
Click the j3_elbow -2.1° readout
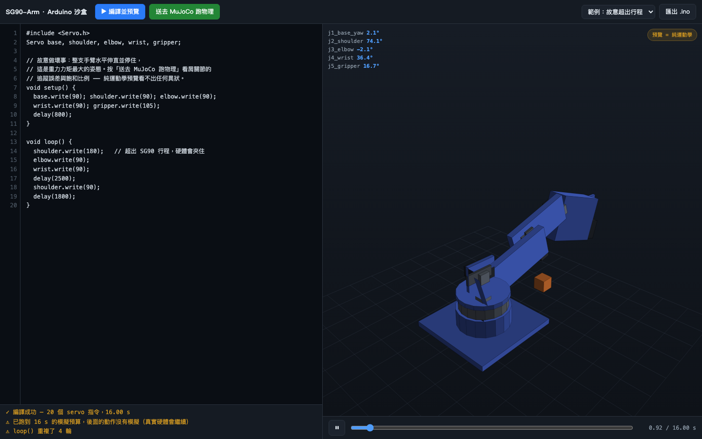[350, 49]
